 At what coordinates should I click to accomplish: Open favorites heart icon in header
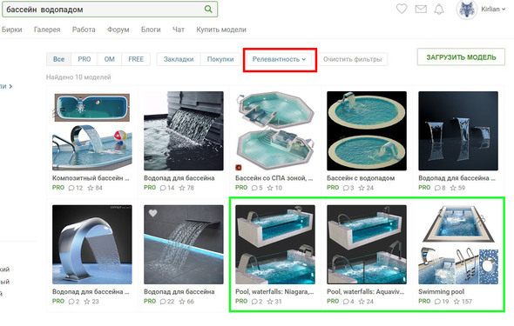402,9
